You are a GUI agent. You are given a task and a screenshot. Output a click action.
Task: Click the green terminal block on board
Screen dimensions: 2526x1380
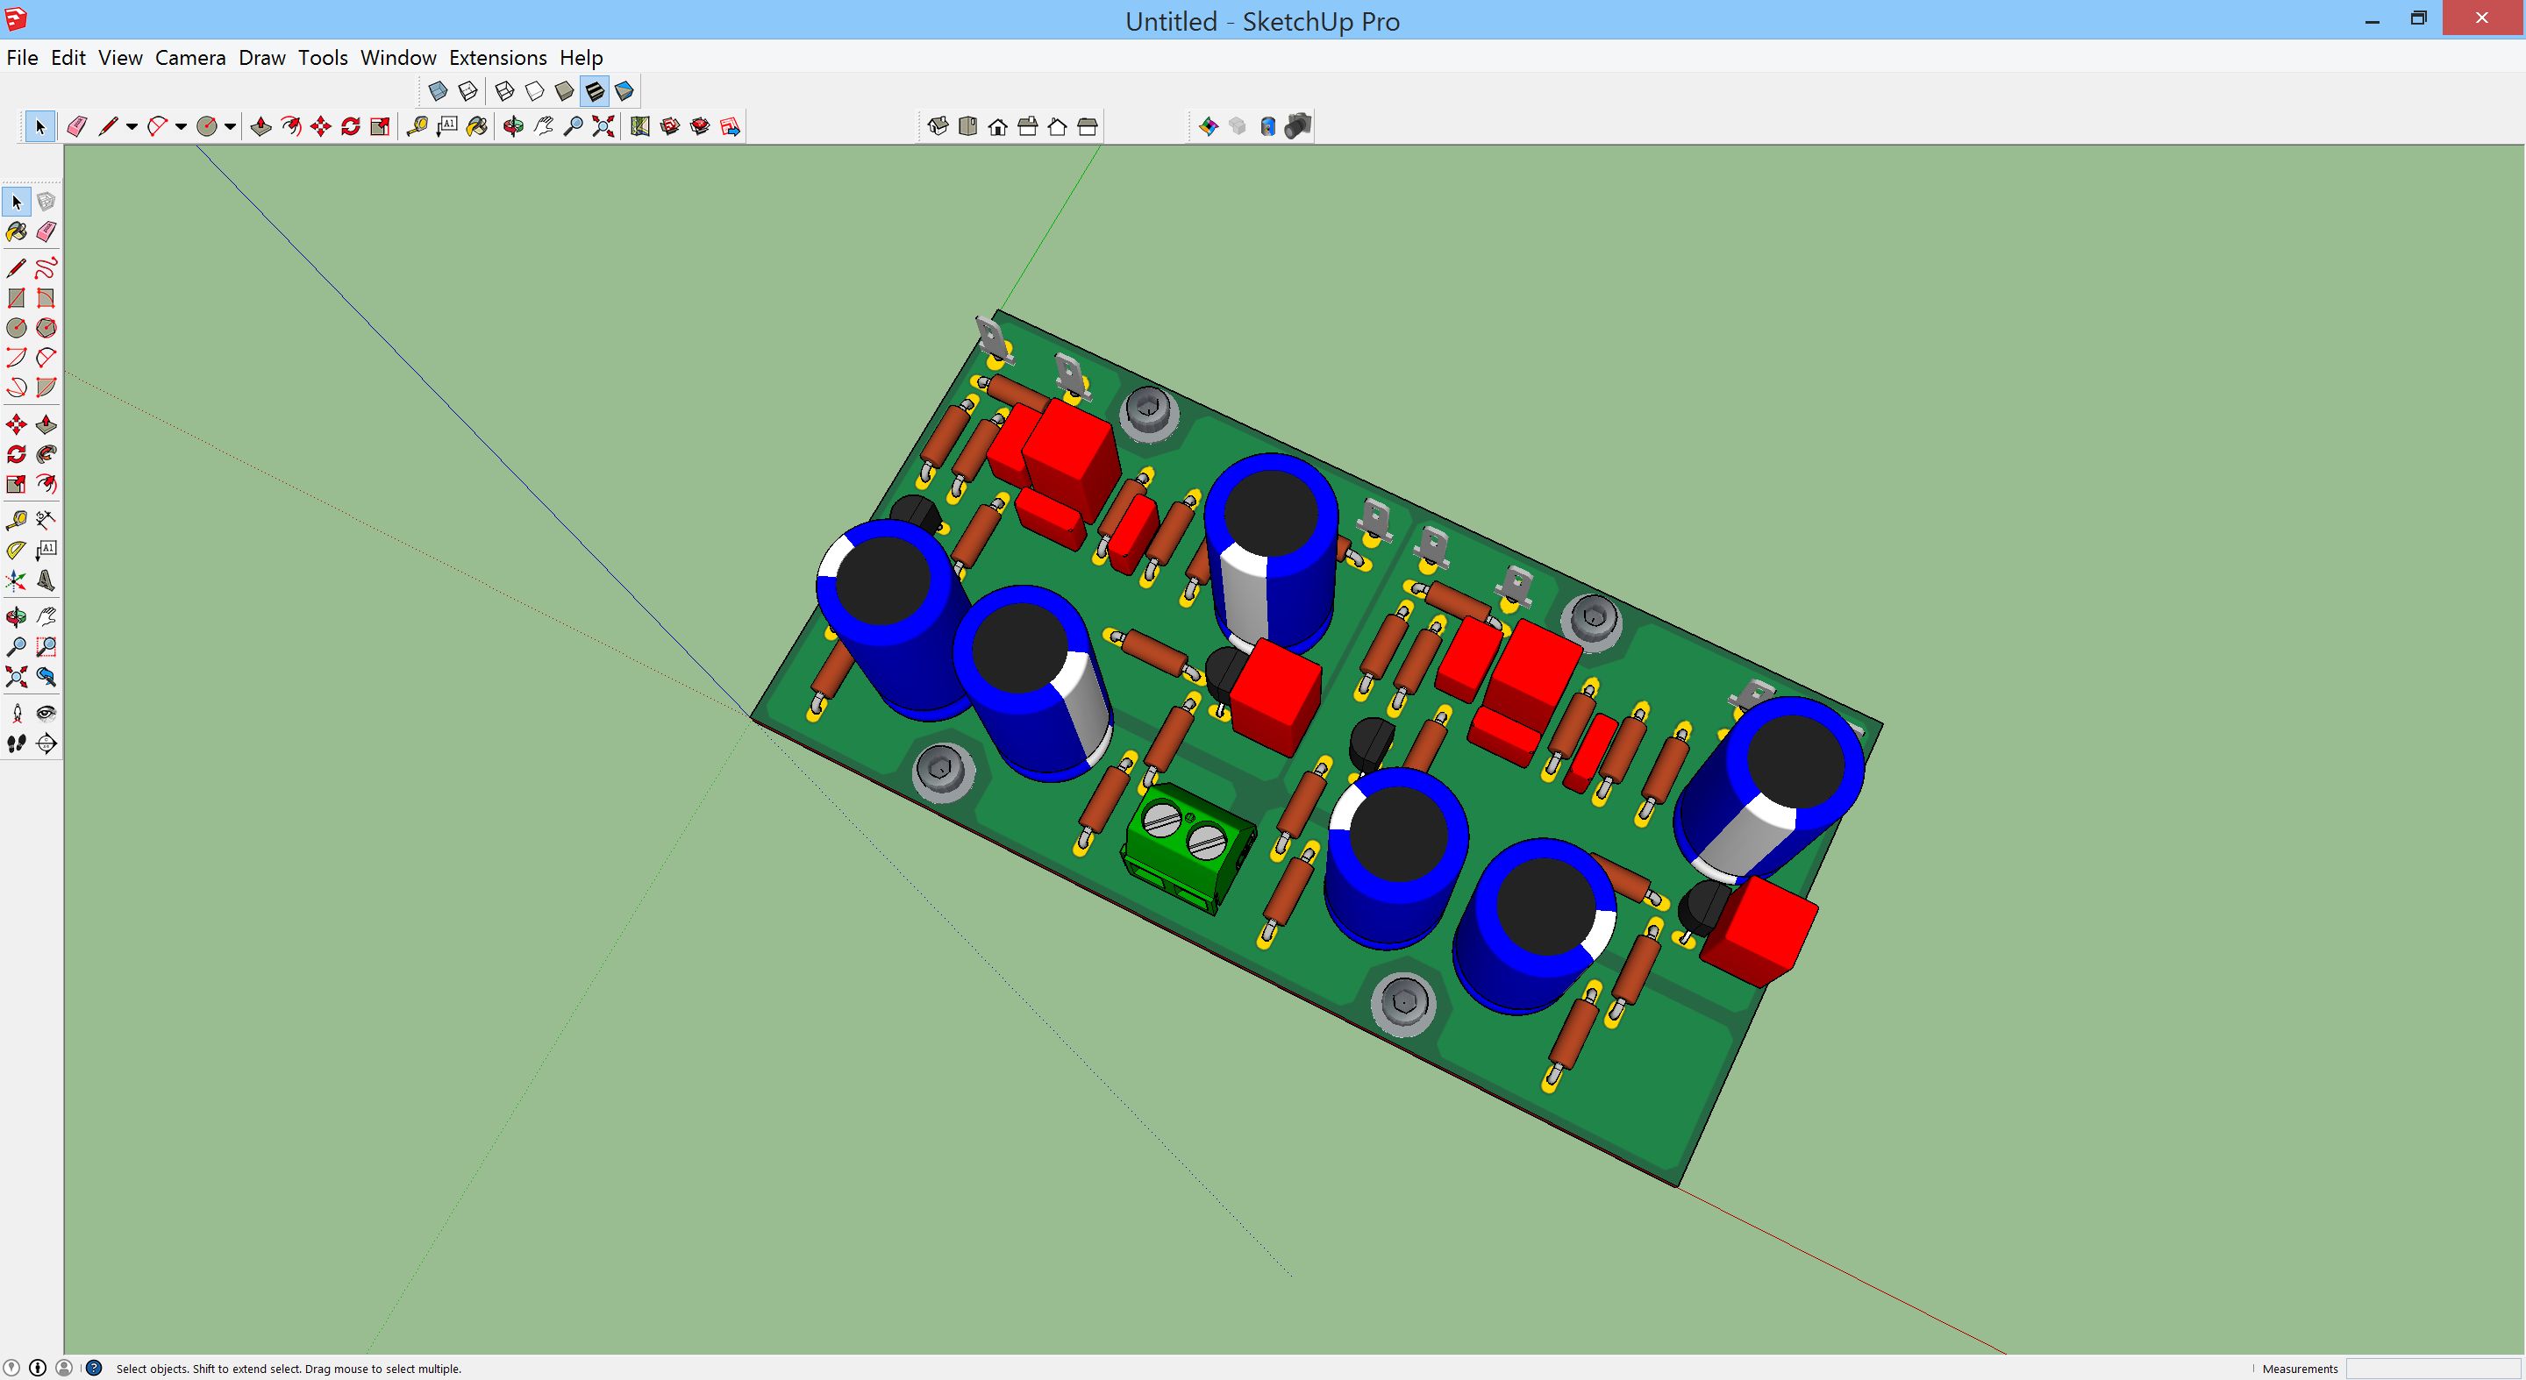pos(1188,847)
